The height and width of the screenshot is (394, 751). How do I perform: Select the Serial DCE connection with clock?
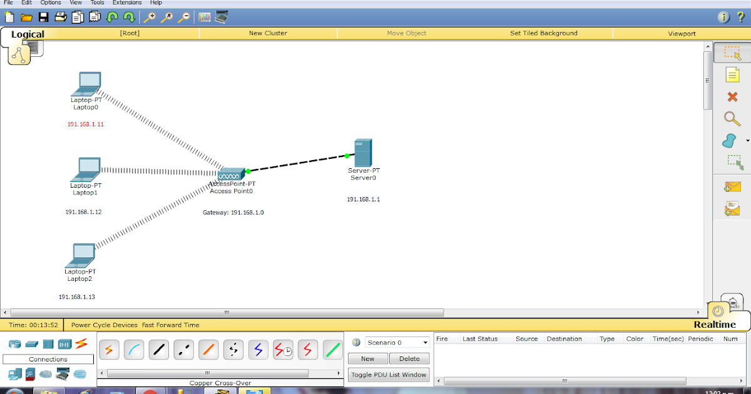(x=283, y=350)
